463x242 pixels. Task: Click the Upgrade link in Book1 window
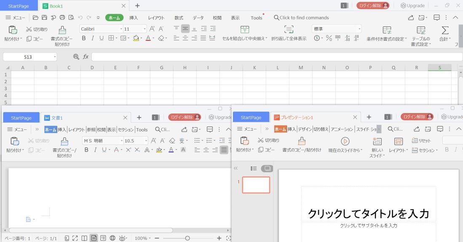tap(412, 5)
